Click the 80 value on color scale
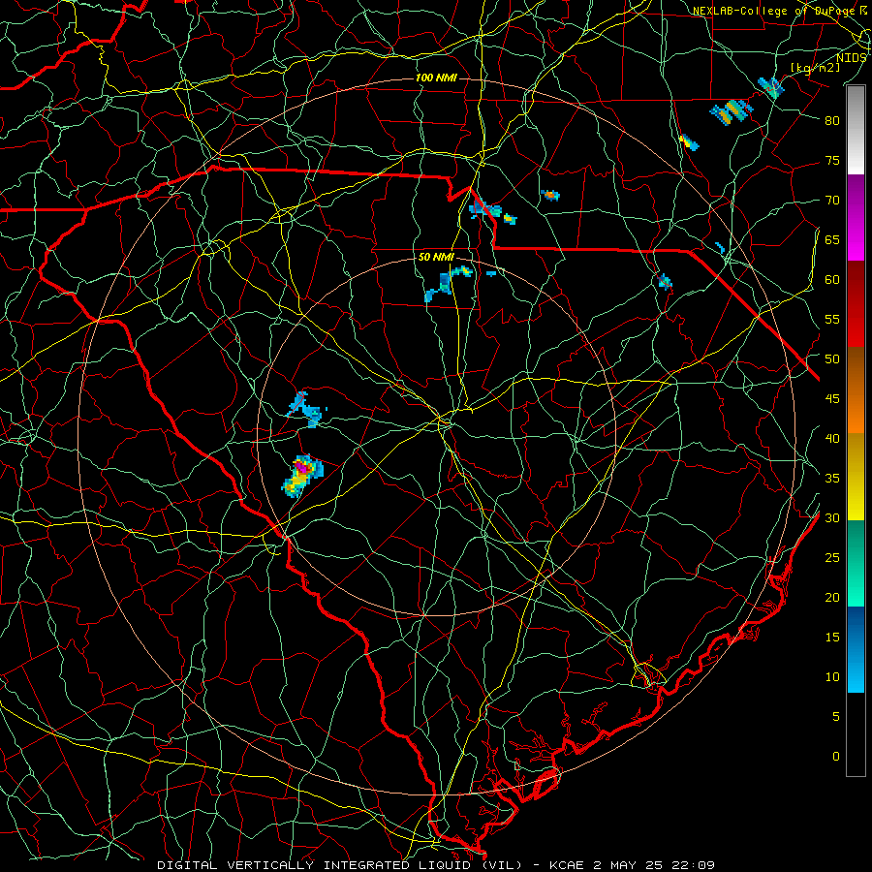 point(832,121)
